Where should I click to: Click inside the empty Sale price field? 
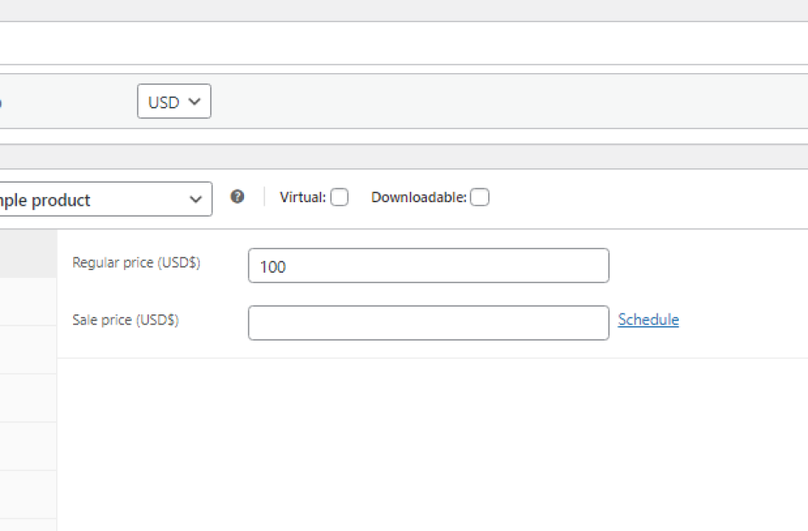click(428, 322)
